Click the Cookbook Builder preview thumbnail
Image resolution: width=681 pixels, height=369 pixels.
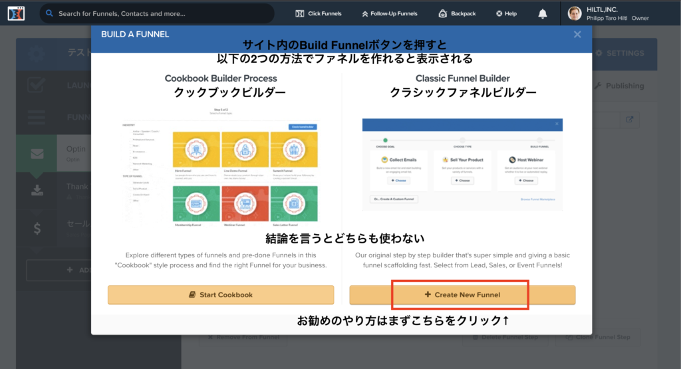pyautogui.click(x=221, y=167)
